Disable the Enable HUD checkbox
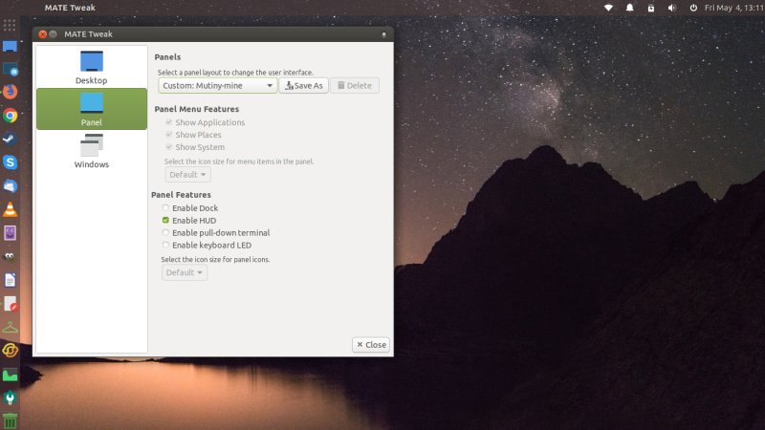Screen dimensions: 765x430 (165, 221)
